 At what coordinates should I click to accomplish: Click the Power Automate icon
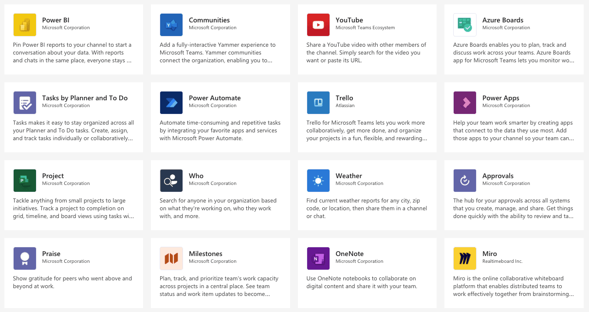click(x=171, y=103)
